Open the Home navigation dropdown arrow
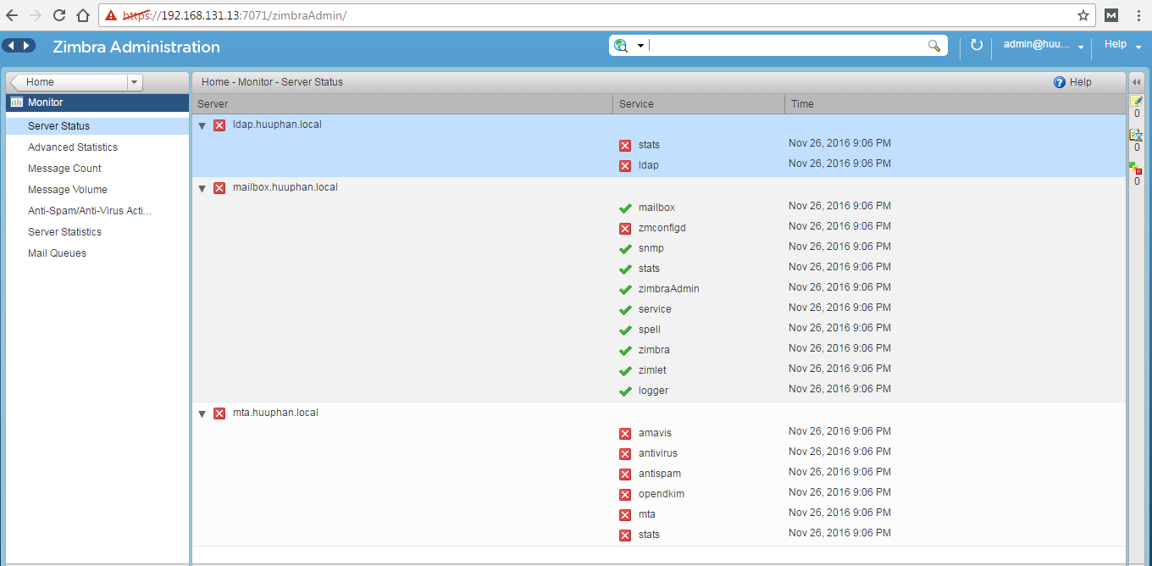Screen dimensions: 1152x566 134,82
